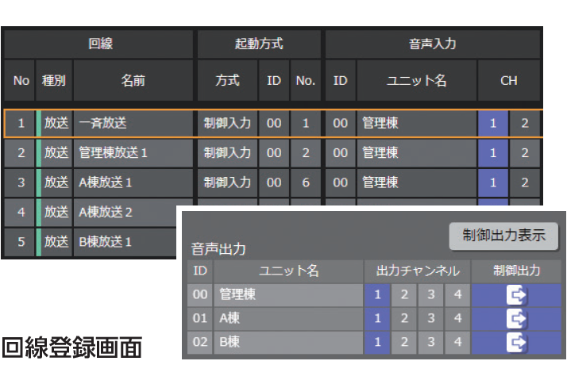Select audio input CH 1 for 一斉放送
Screen dimensions: 567x384
pos(493,124)
